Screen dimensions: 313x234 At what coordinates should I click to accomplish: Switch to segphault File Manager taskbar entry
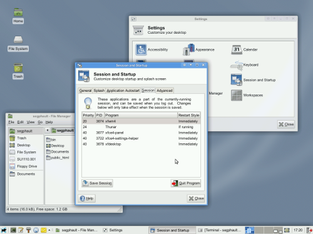pyautogui.click(x=76, y=230)
